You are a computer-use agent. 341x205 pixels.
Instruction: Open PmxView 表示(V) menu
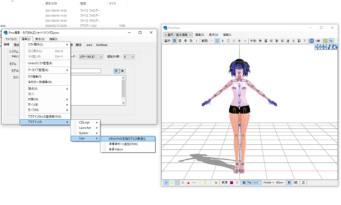213,35
